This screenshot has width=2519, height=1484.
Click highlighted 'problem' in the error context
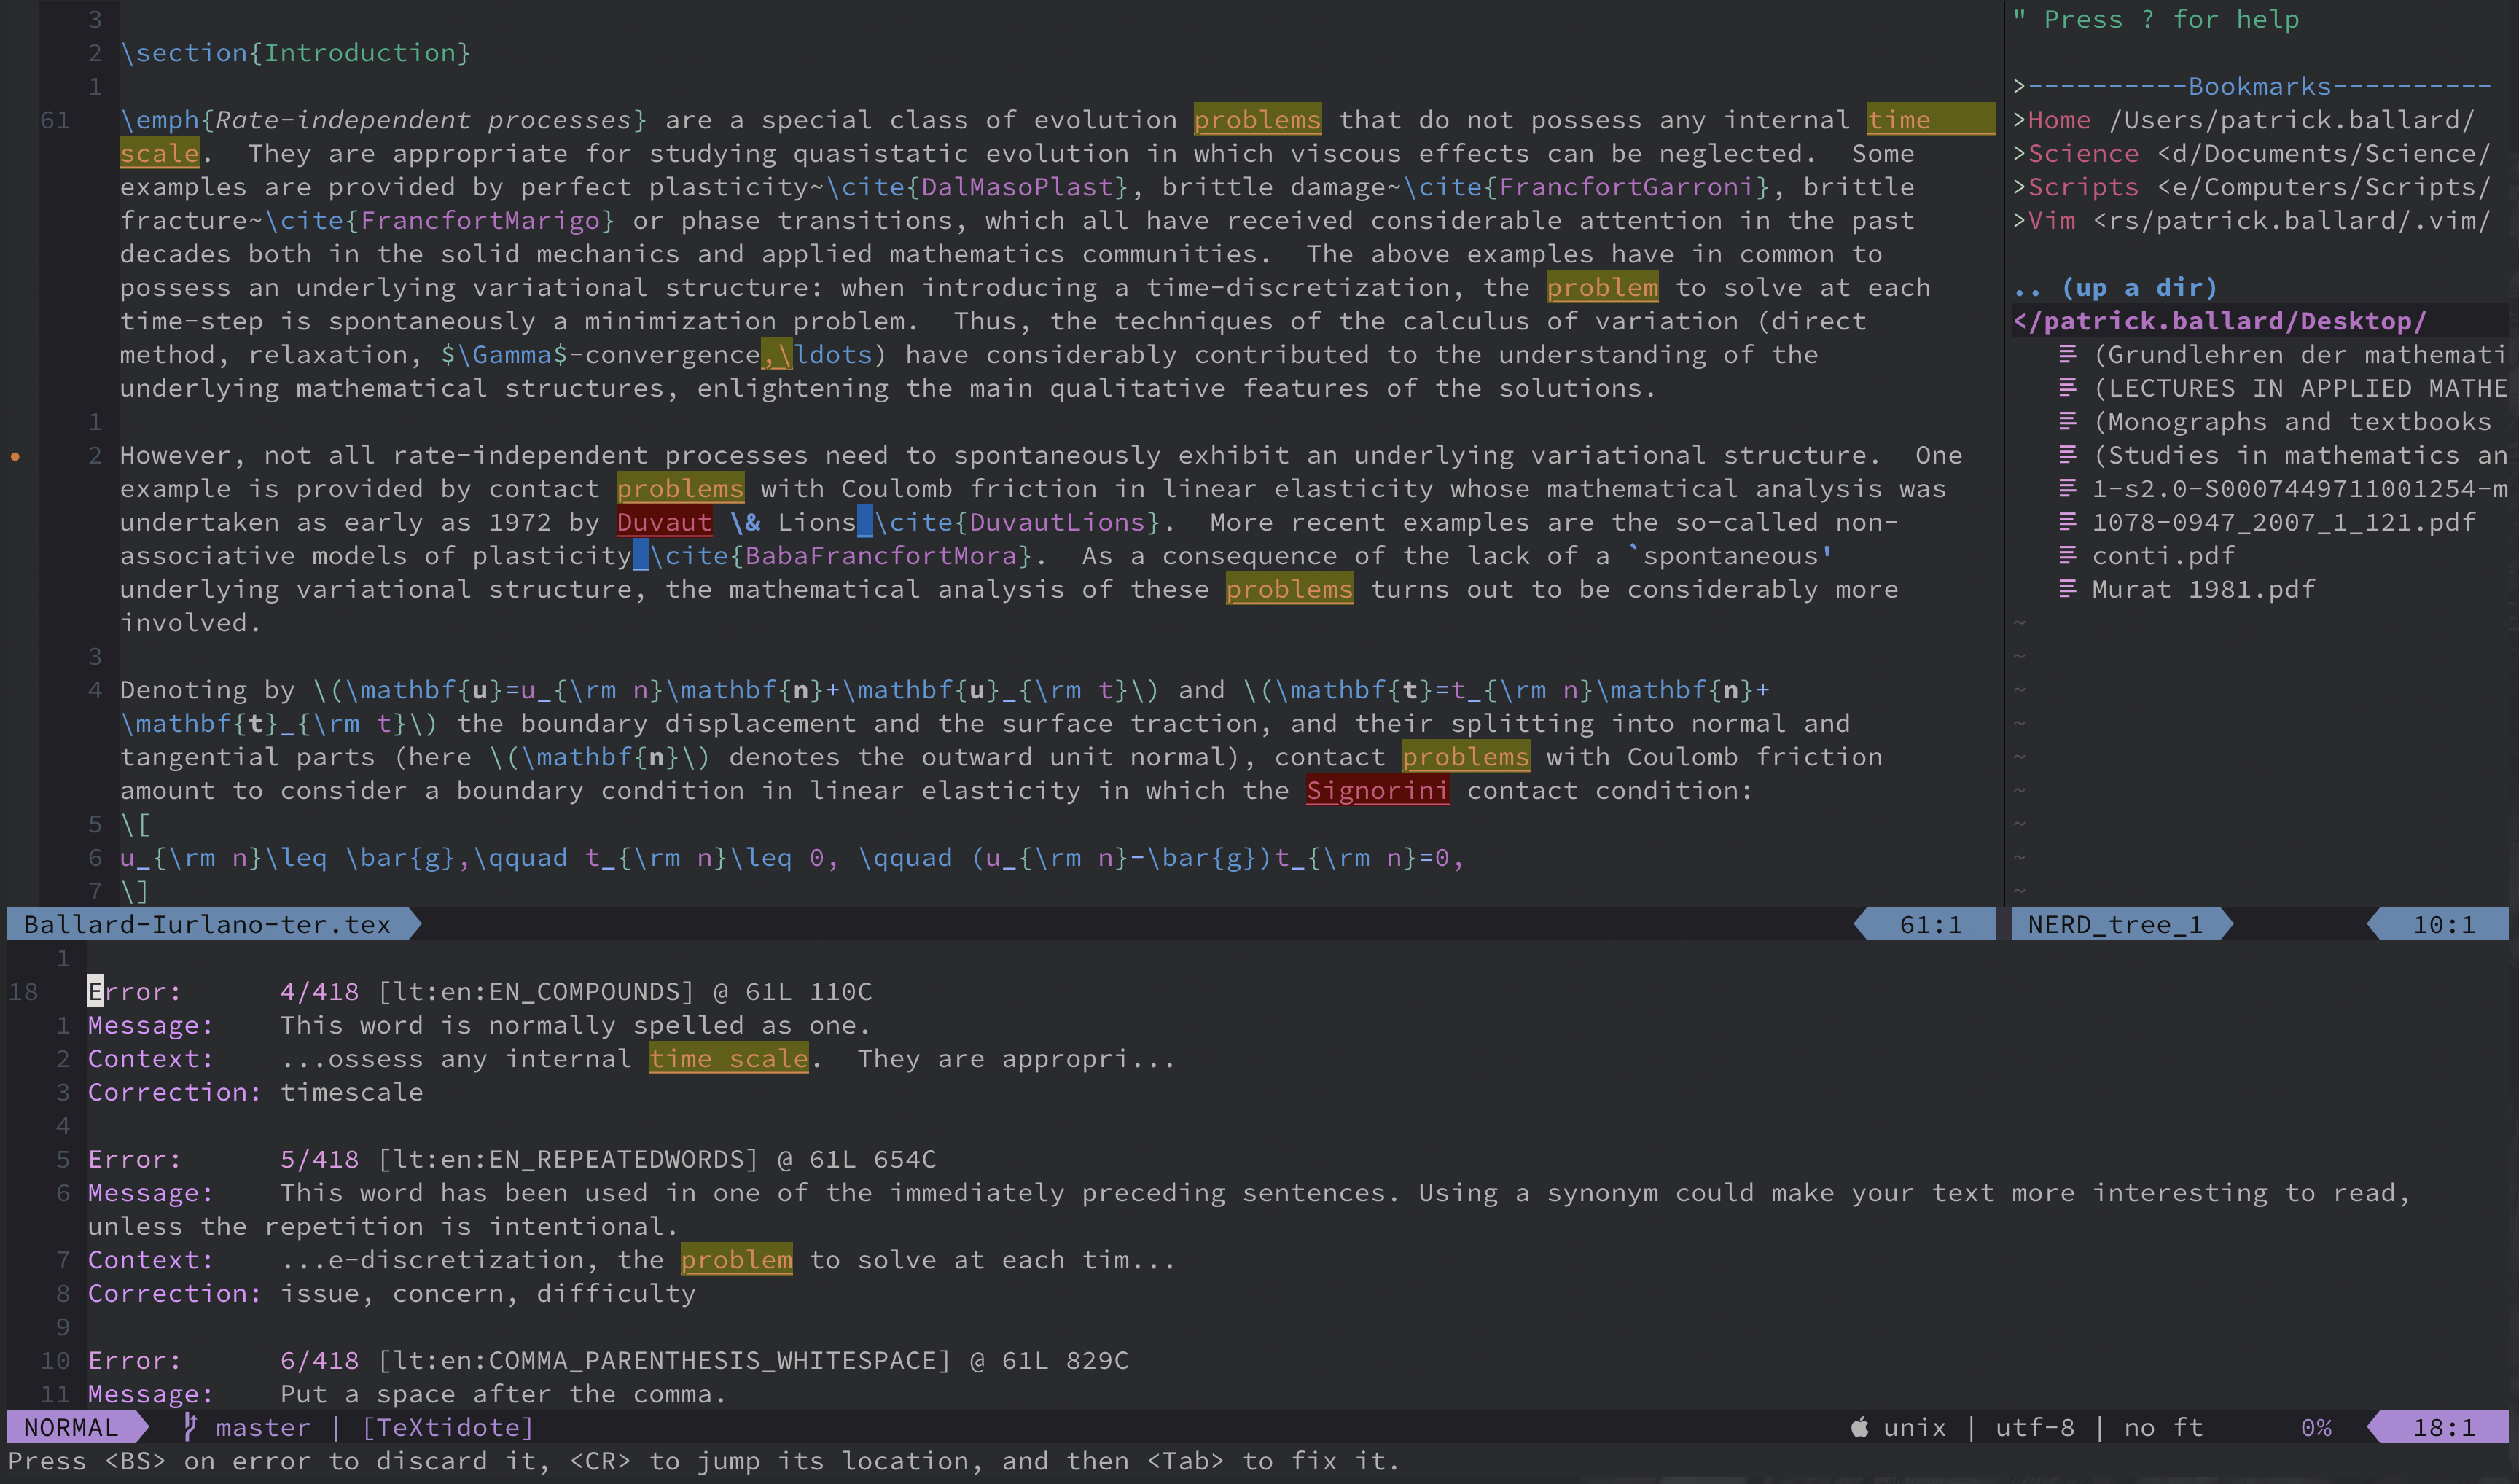(x=736, y=1259)
